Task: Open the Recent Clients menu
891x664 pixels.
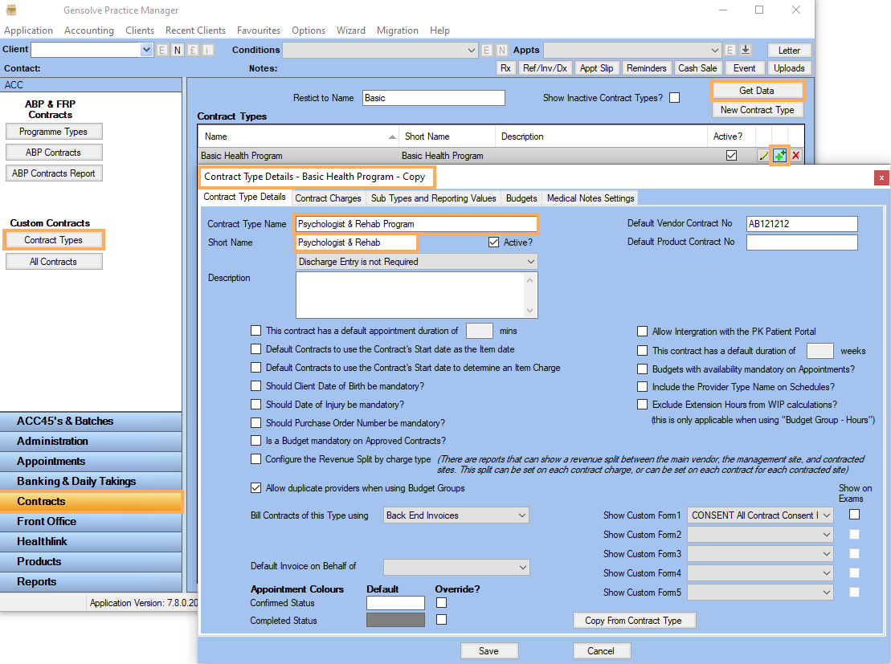Action: 195,31
